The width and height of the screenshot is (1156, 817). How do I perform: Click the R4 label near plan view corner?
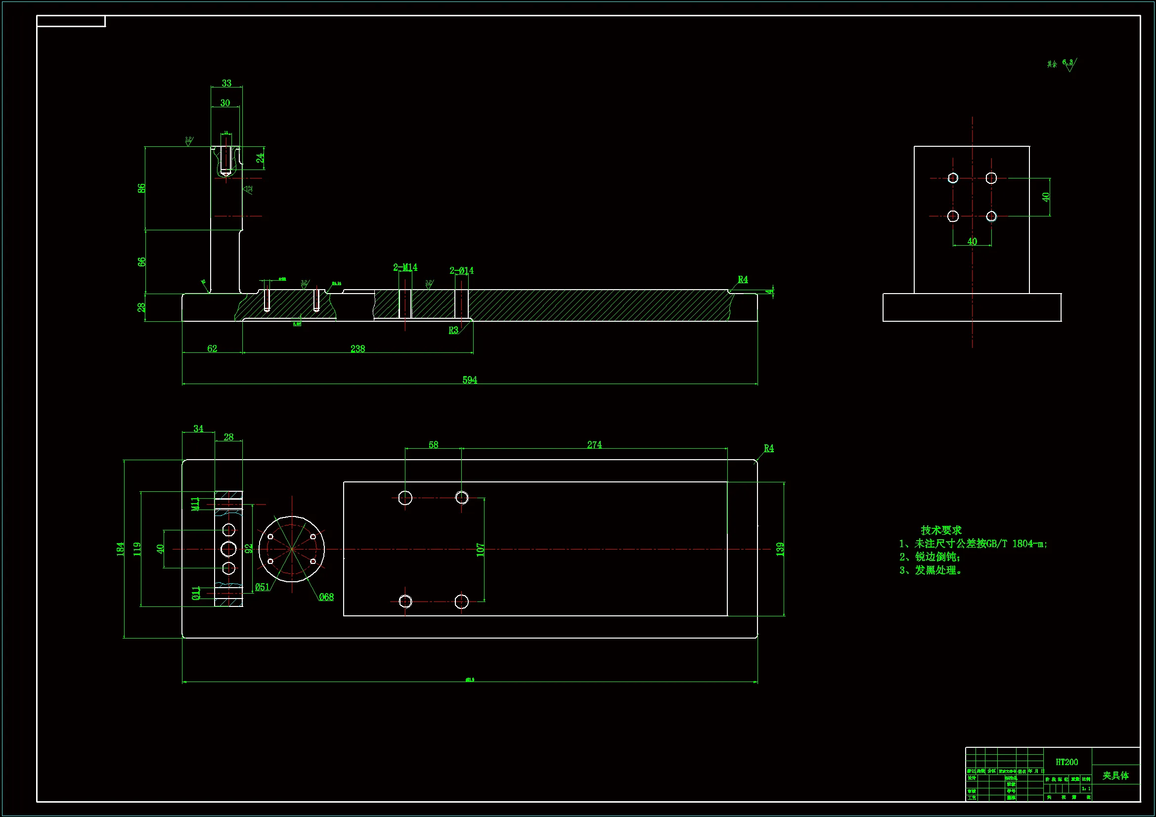point(768,448)
